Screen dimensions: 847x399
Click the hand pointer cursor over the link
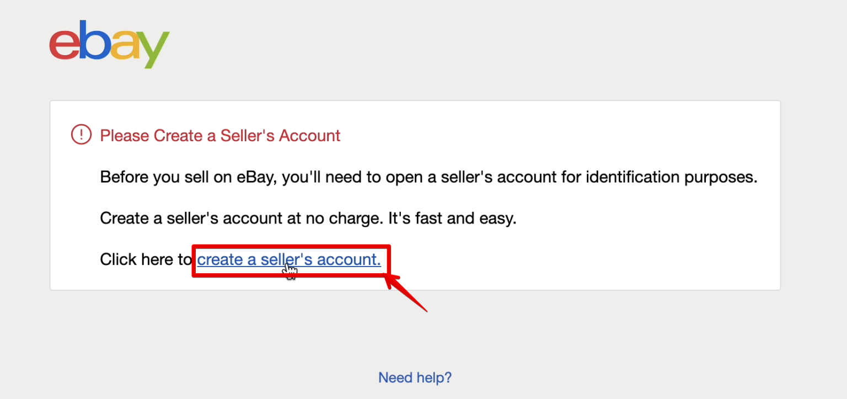coord(291,272)
